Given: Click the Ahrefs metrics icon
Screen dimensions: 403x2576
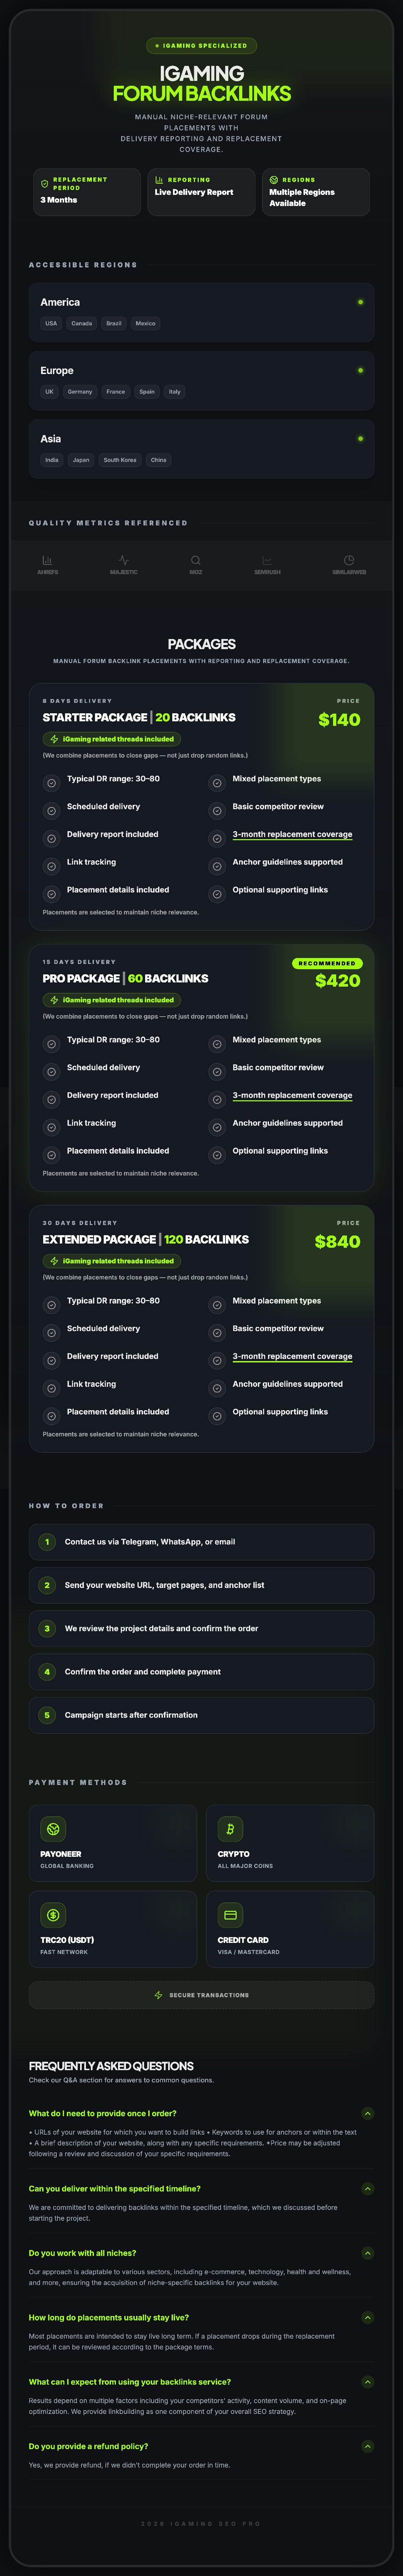Looking at the screenshot, I should (x=47, y=560).
